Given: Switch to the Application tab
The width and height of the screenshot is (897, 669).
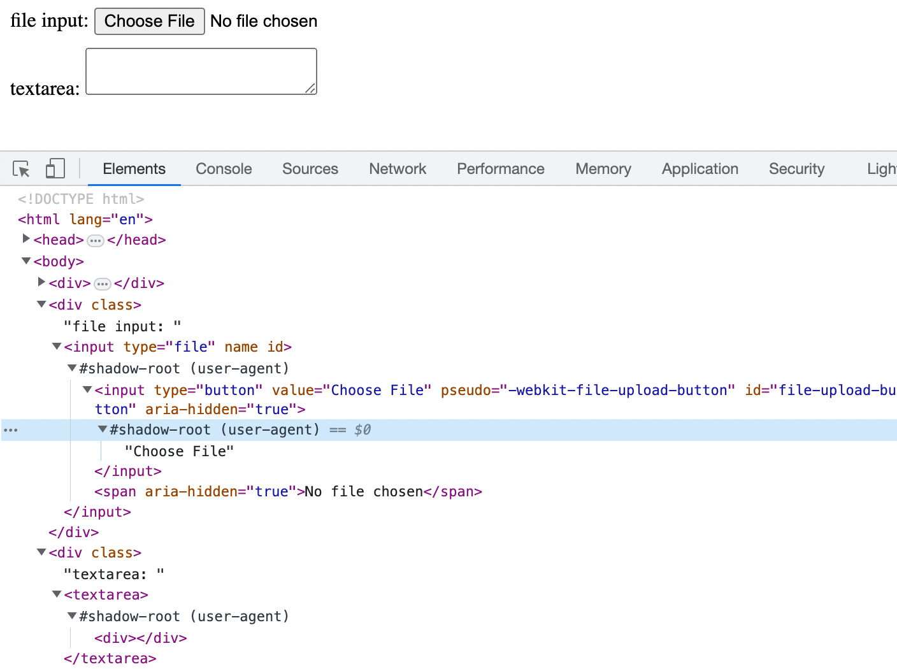Looking at the screenshot, I should [x=700, y=169].
